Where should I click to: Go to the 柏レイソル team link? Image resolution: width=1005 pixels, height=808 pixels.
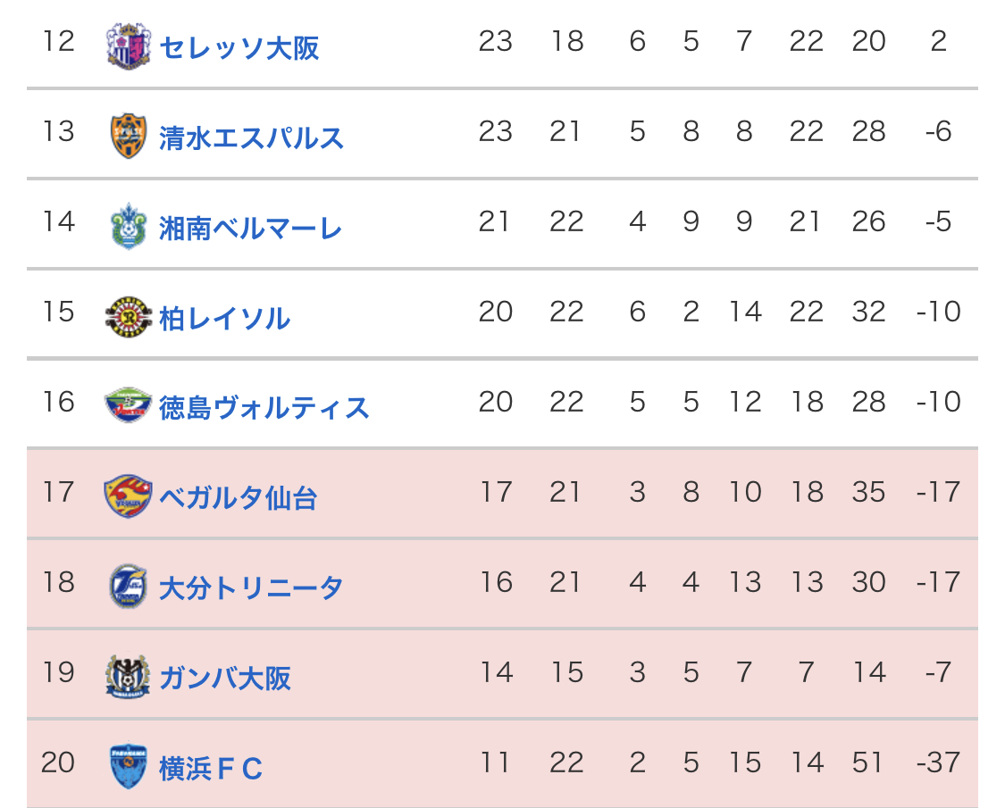[x=225, y=318]
